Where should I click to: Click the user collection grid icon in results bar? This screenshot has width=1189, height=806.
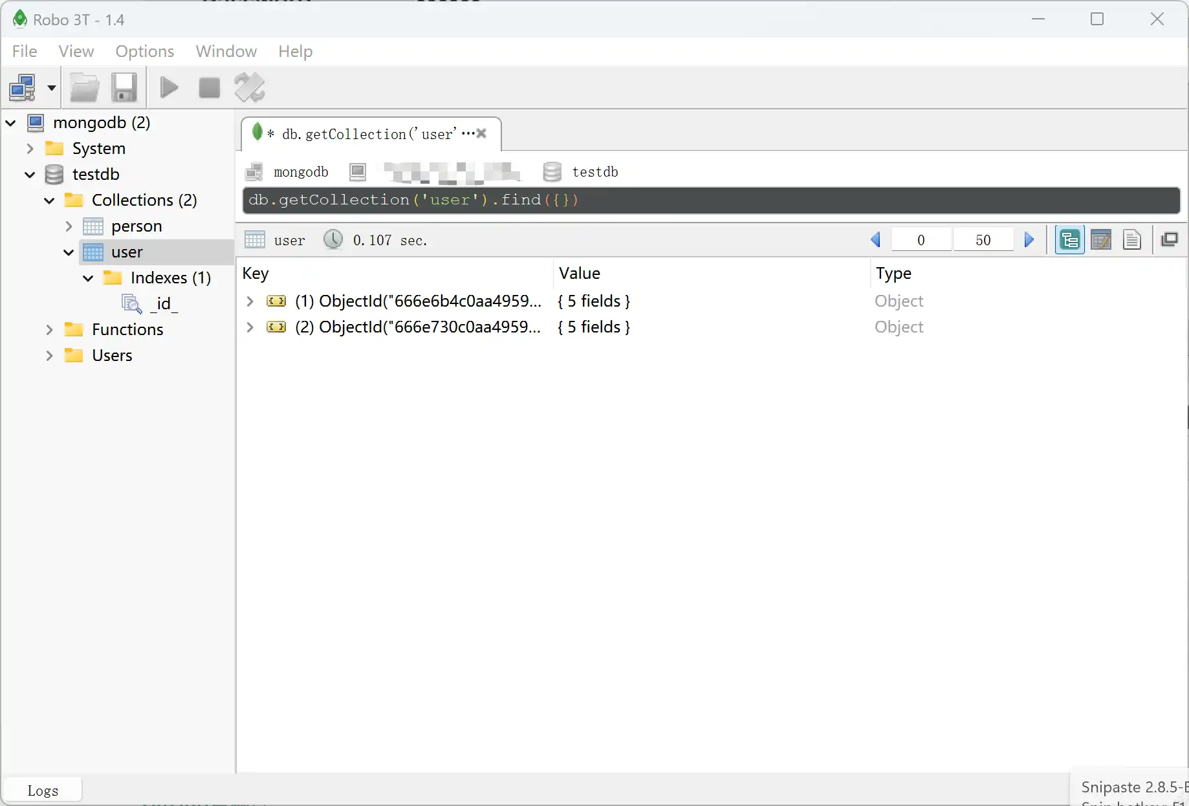(255, 240)
